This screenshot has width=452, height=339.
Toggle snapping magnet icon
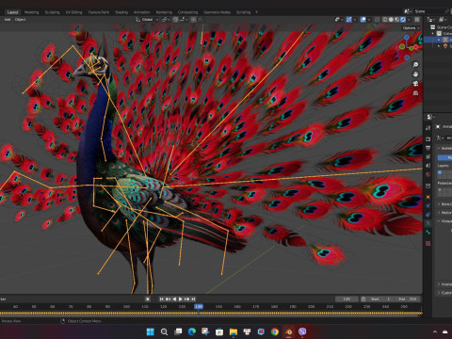(175, 20)
